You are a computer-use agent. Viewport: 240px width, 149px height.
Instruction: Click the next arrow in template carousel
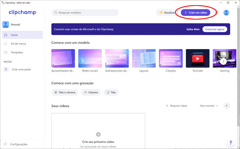pos(223,61)
